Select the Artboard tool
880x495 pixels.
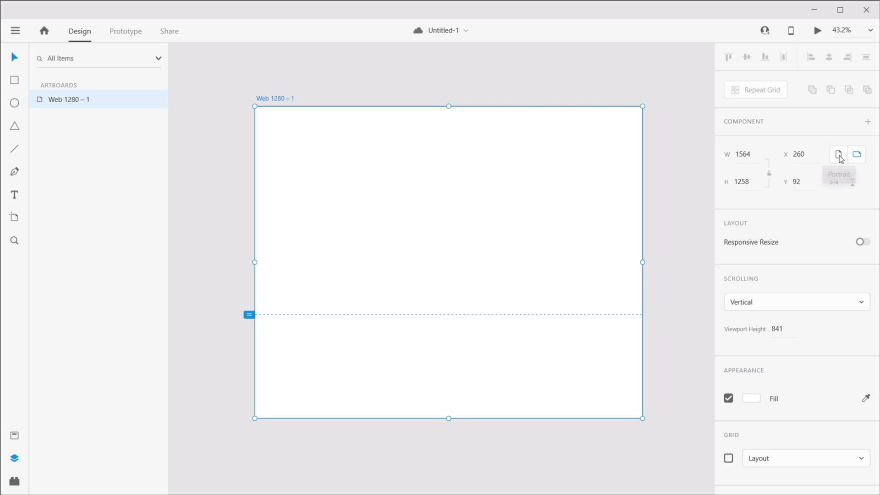[14, 217]
